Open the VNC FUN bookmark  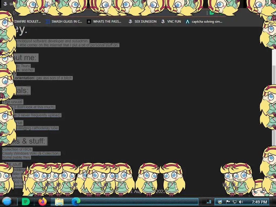point(171,22)
